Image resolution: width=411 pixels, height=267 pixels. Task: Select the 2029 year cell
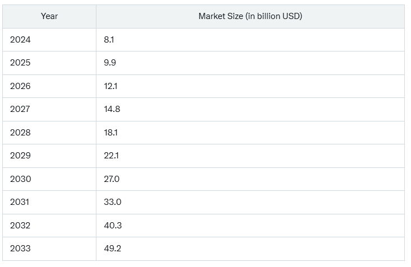click(x=20, y=156)
